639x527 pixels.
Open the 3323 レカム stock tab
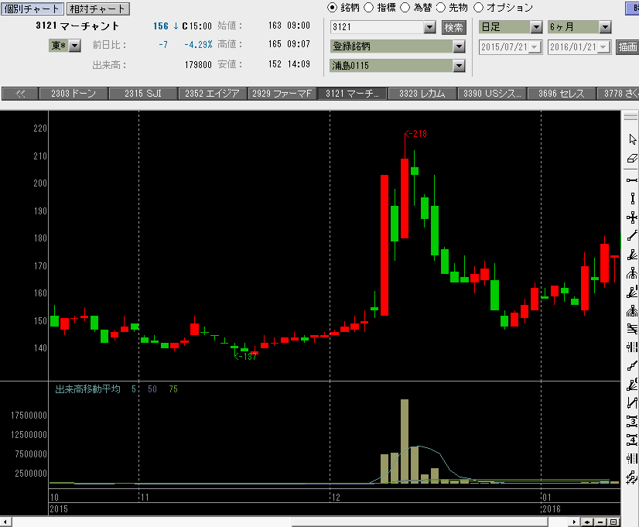point(422,94)
